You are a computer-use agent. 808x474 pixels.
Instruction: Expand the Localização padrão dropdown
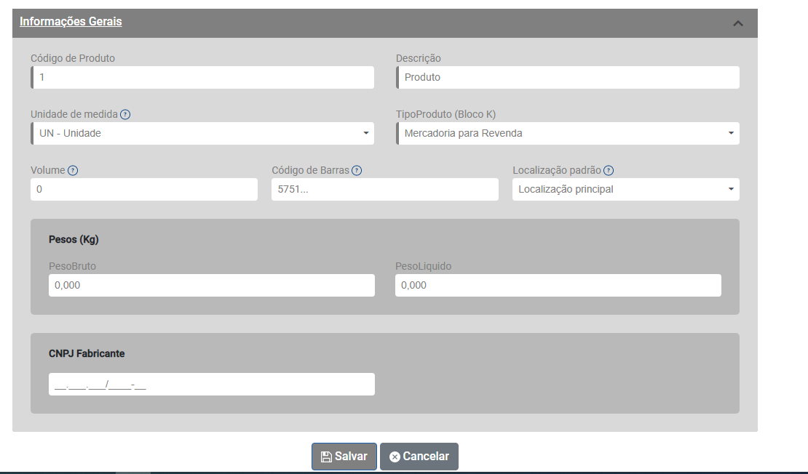626,190
